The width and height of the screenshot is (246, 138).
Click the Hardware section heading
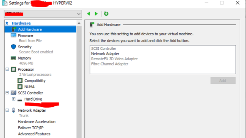[21, 23]
